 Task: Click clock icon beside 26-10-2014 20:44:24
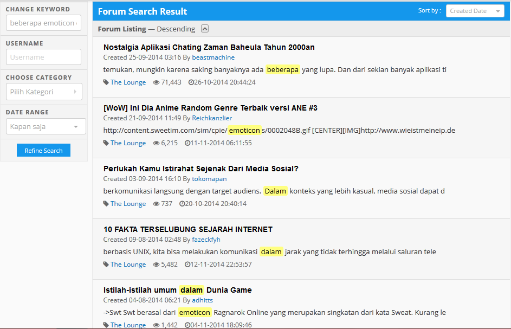(191, 82)
